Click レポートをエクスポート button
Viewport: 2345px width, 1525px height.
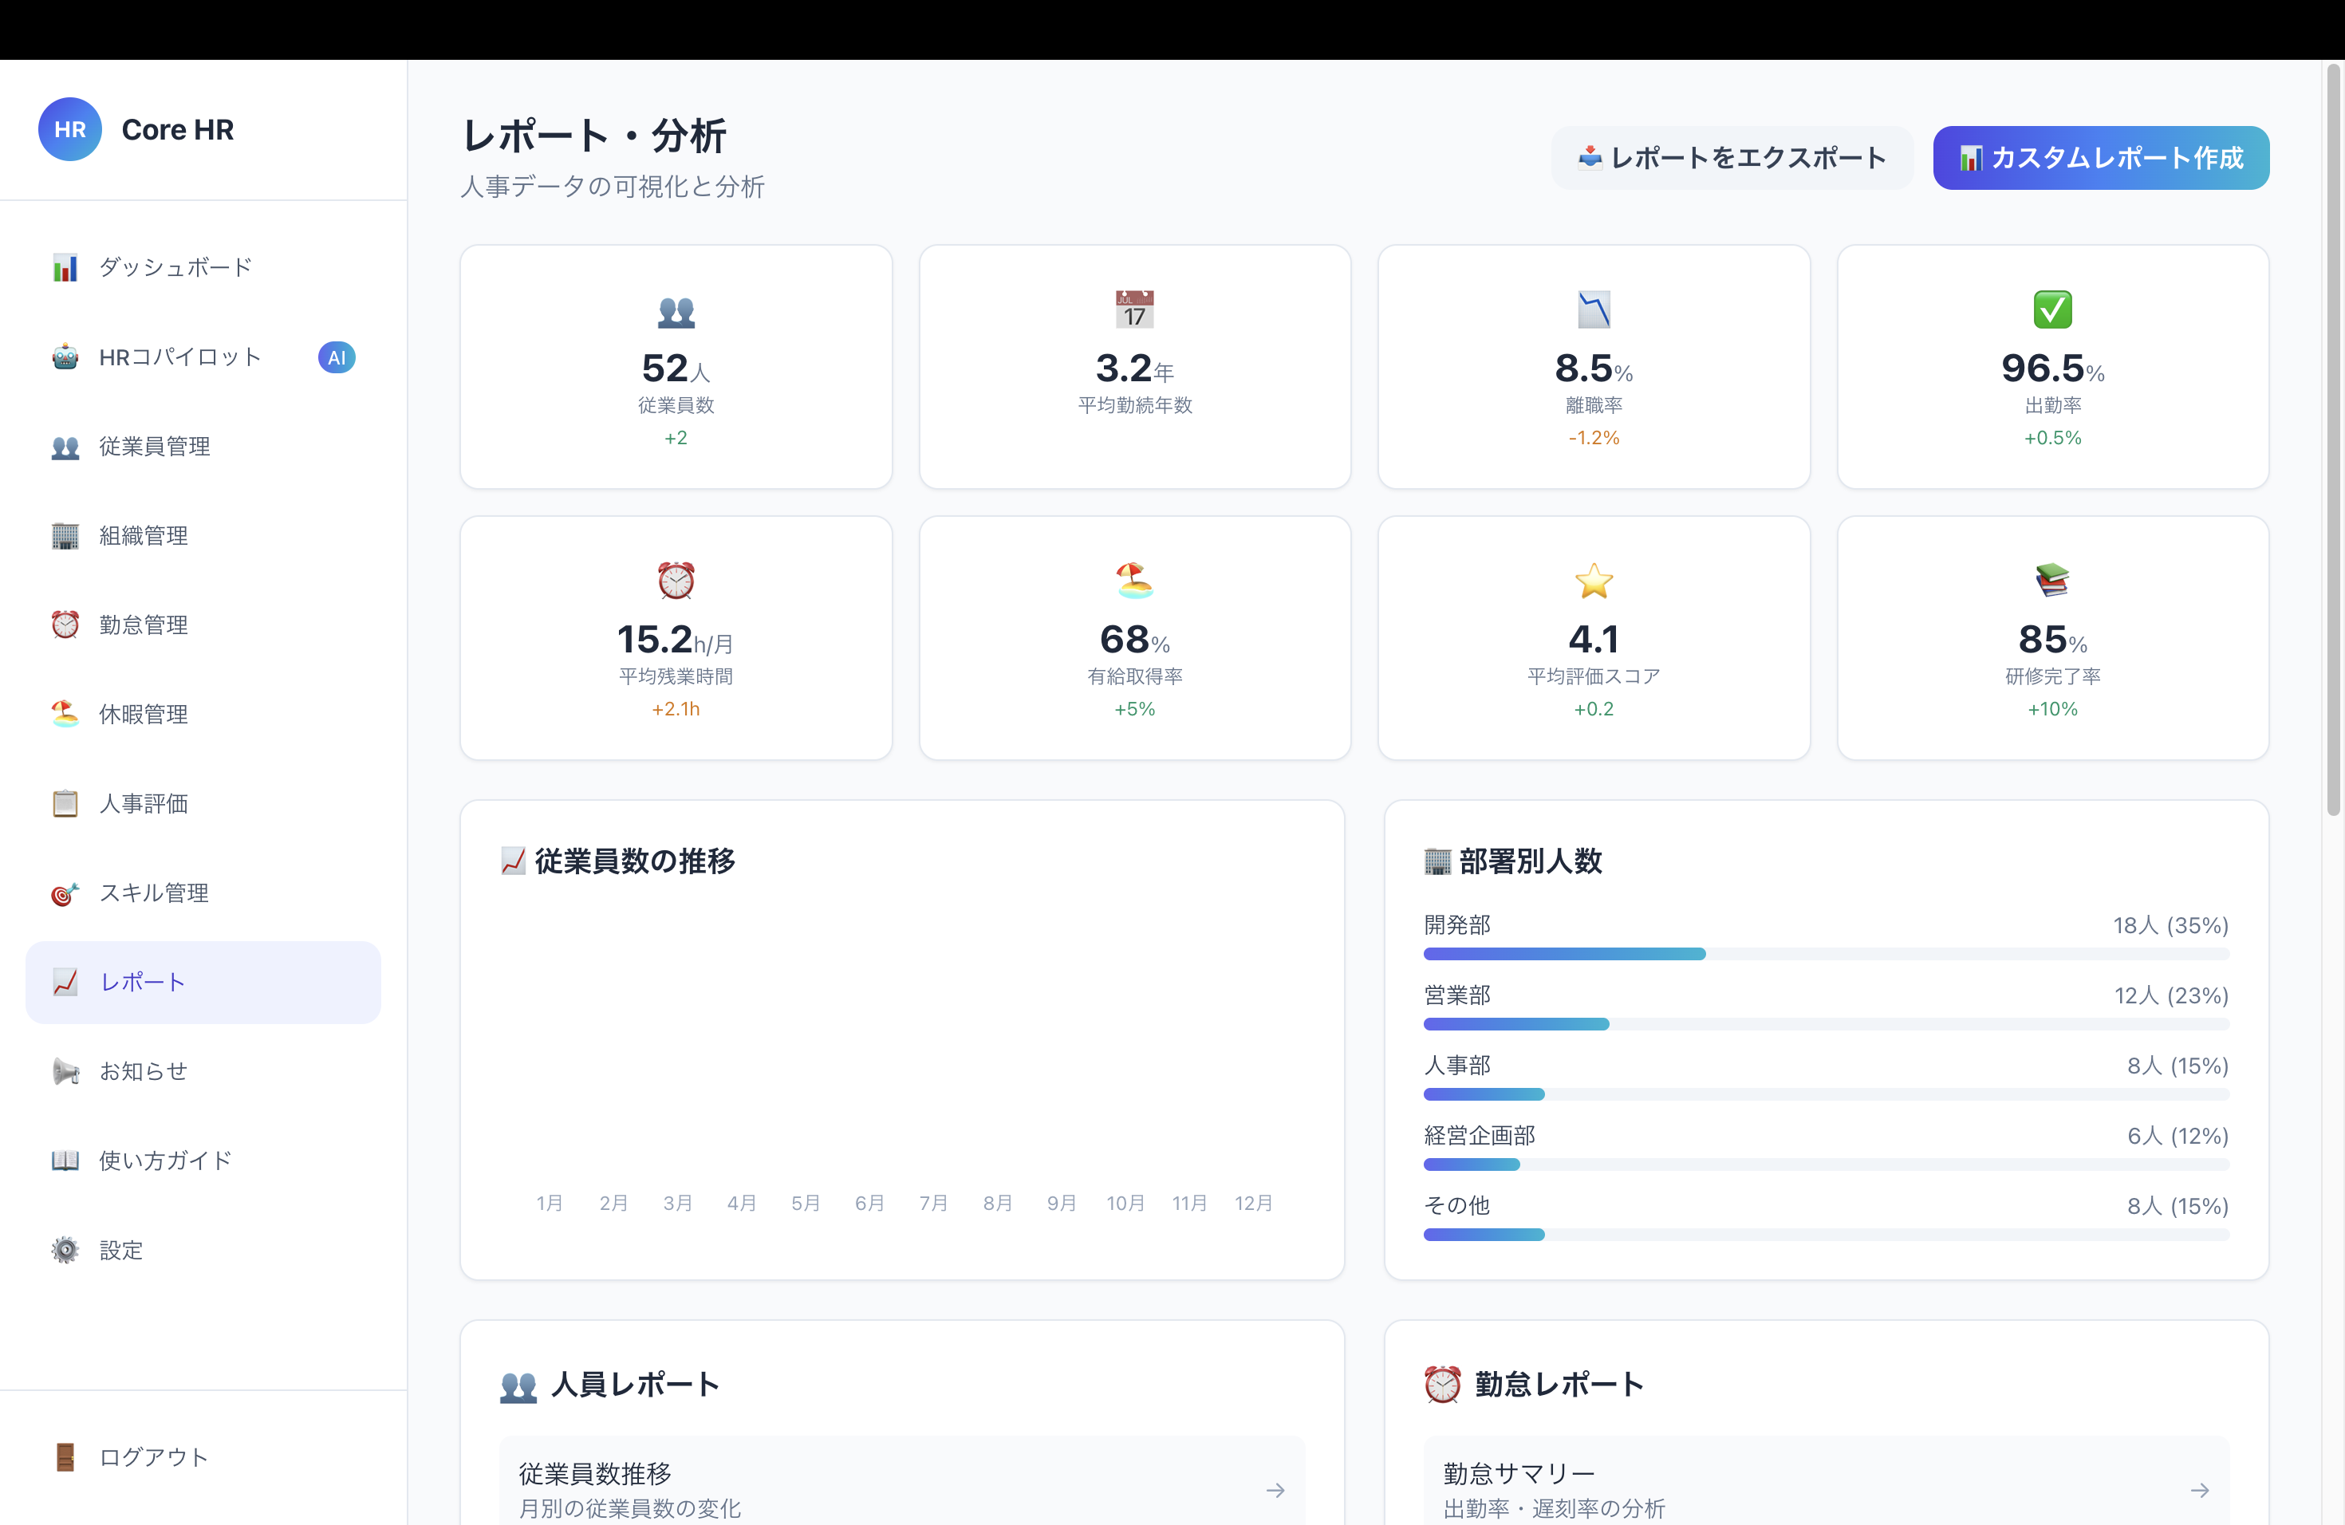tap(1731, 158)
